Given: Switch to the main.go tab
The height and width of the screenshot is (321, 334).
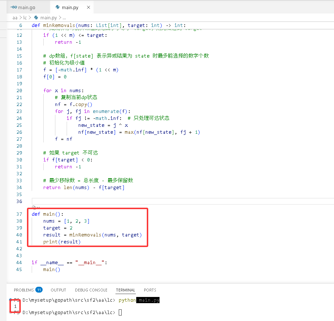Looking at the screenshot, I should 23,7.
